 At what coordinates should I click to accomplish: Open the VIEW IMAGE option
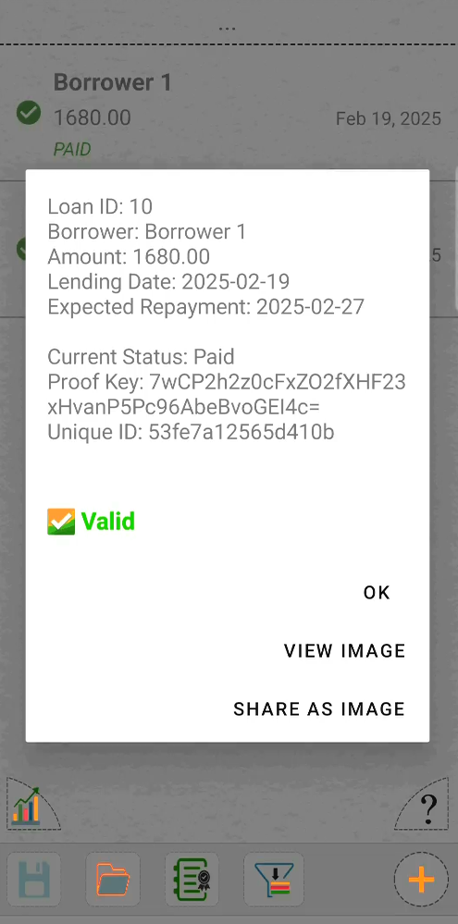345,650
